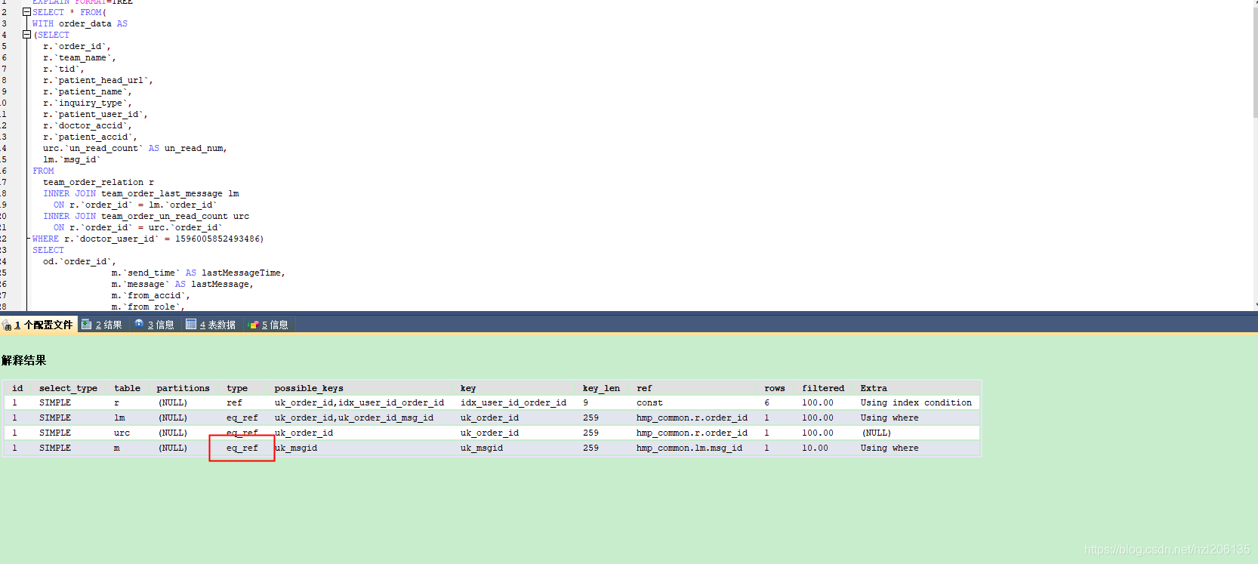
Task: Click the lm.`msg_id` select column line
Action: (72, 159)
